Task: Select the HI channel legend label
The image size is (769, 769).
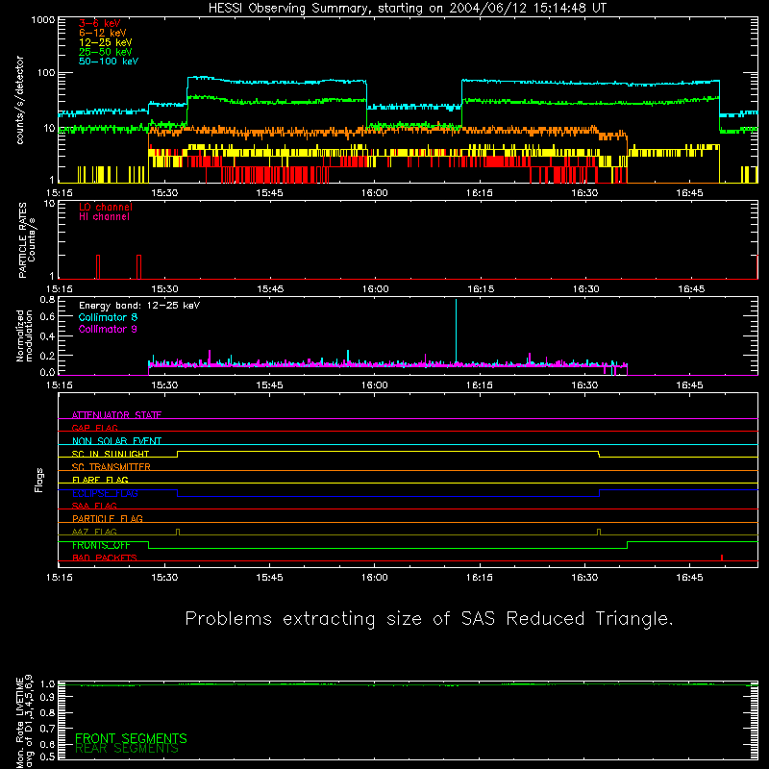Action: point(104,217)
